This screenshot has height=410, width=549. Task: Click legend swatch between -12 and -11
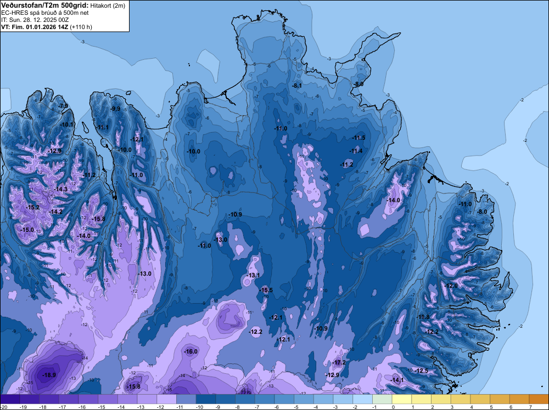(167, 399)
